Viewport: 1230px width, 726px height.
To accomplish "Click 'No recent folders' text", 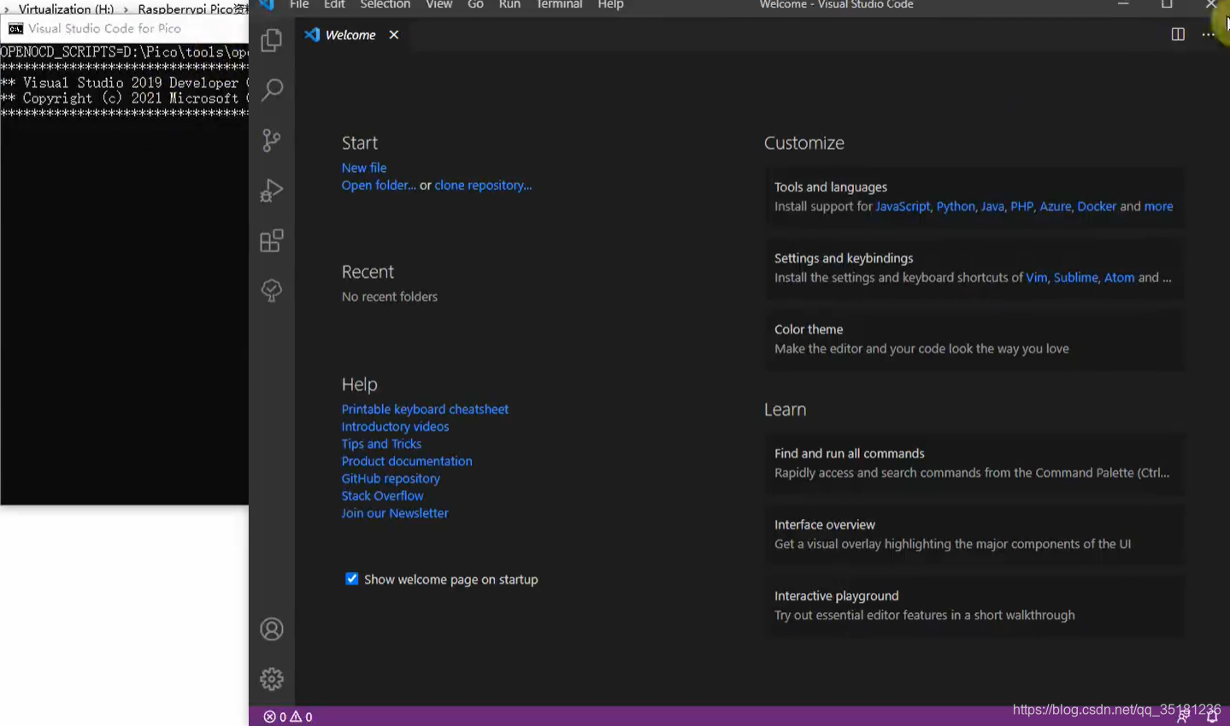I will (x=390, y=296).
